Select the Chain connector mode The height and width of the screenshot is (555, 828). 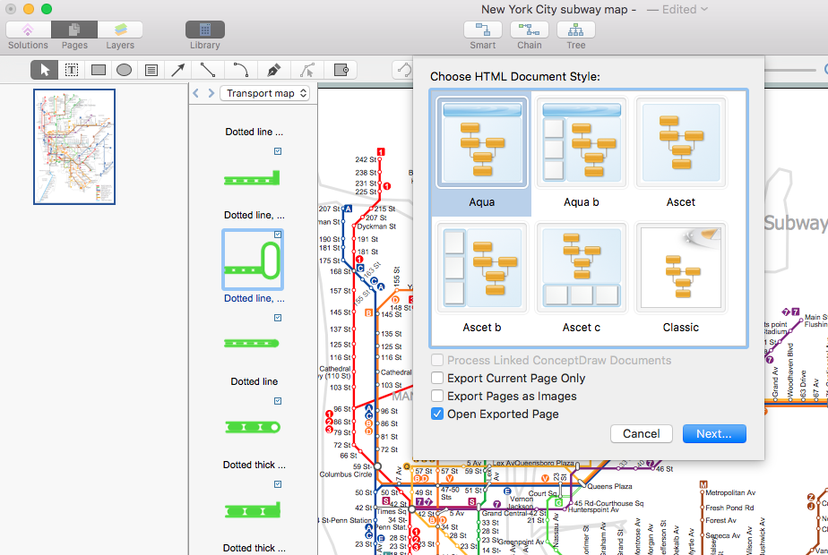(x=529, y=30)
